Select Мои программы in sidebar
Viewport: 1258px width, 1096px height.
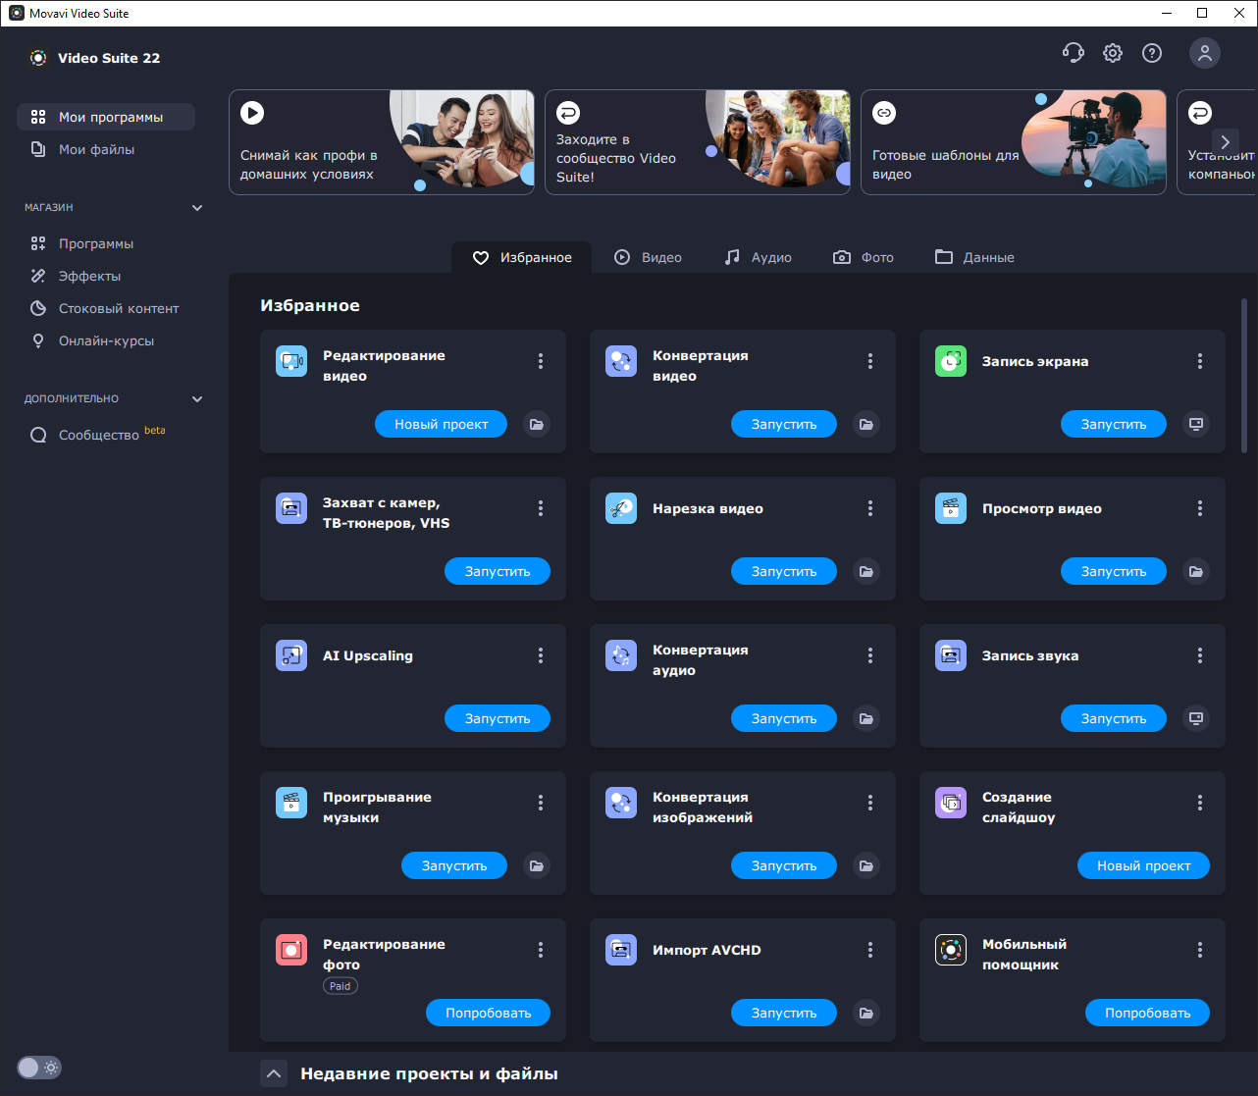pos(106,117)
